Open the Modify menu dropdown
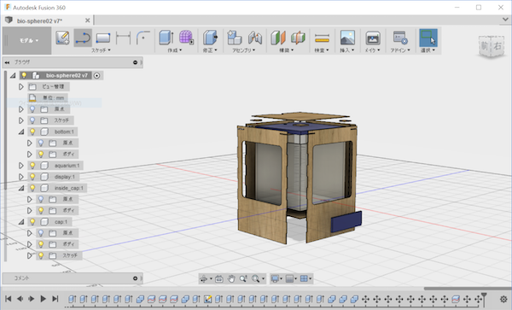The image size is (512, 310). (x=210, y=50)
